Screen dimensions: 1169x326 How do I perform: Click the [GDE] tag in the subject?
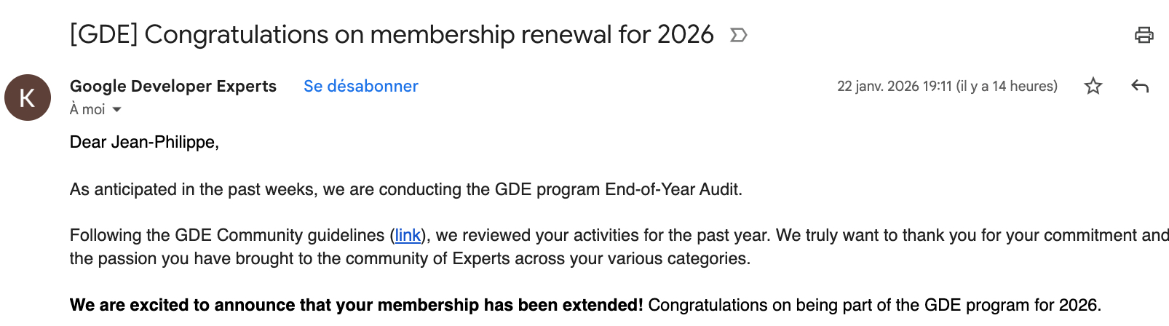103,35
